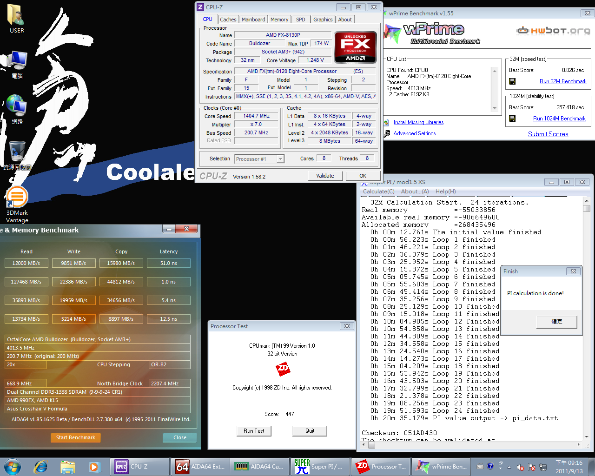The height and width of the screenshot is (476, 595).
Task: Confirm the PI calculation done dialog
Action: coord(557,322)
